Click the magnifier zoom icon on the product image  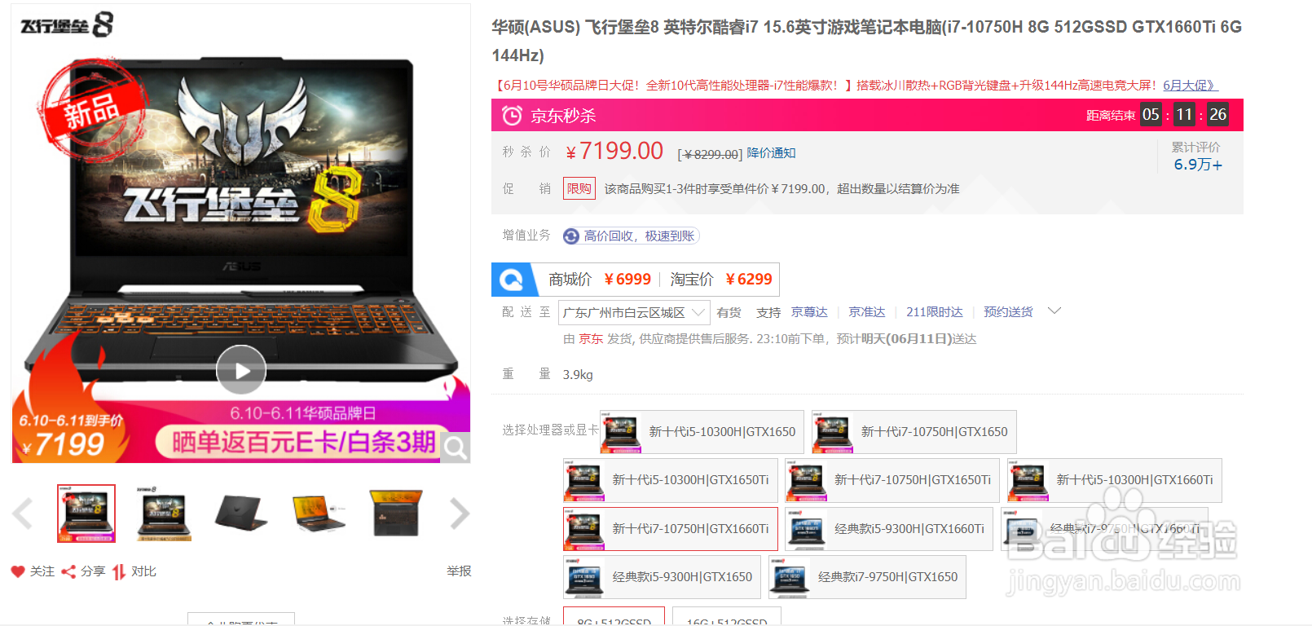tap(455, 447)
